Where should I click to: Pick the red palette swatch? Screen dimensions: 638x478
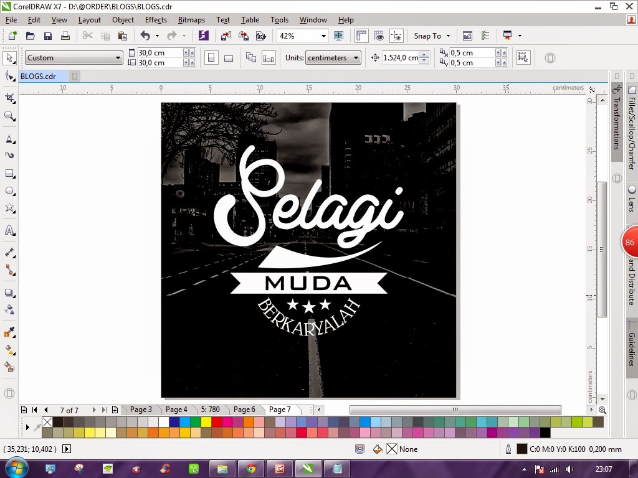pos(217,422)
